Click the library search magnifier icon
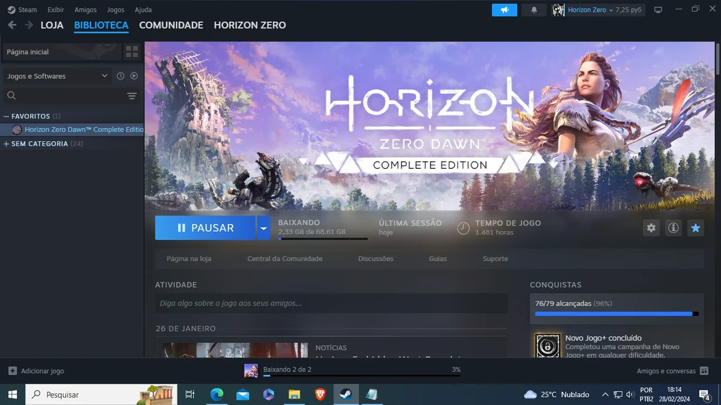Image resolution: width=721 pixels, height=405 pixels. tap(12, 95)
